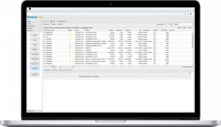This screenshot has height=127, width=221.
Task: Click the clear filter icon beside element count
Action: point(171,24)
